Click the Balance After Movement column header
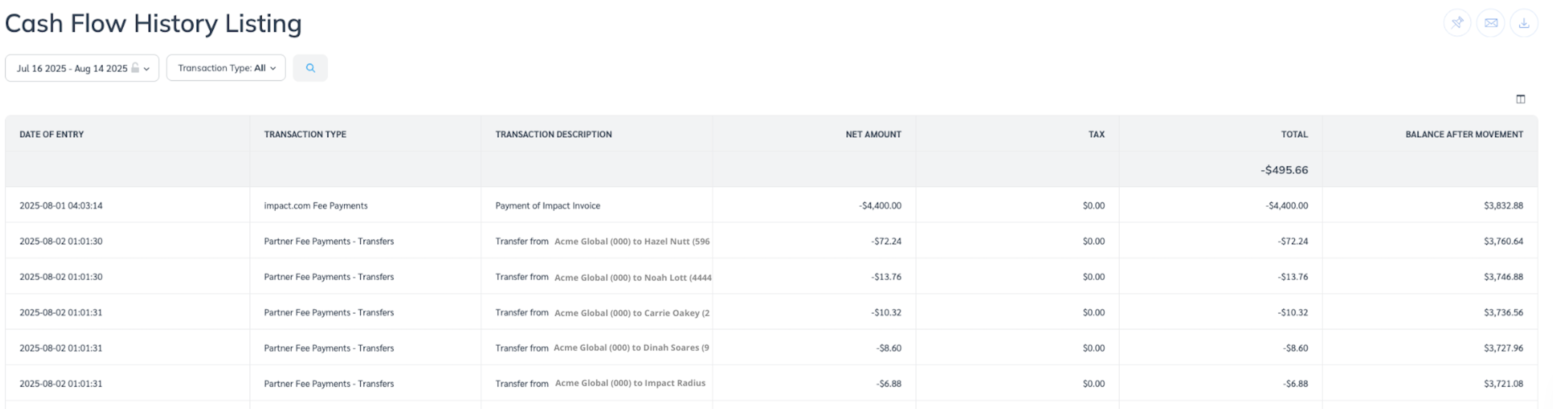Viewport: 1553px width, 409px height. [x=1464, y=134]
